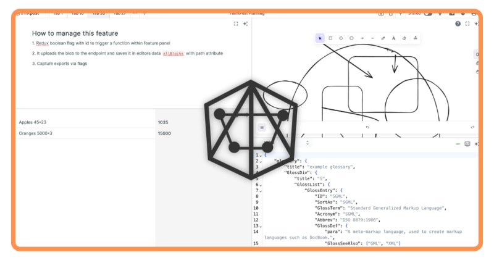Pick the straight line tool

coord(372,38)
